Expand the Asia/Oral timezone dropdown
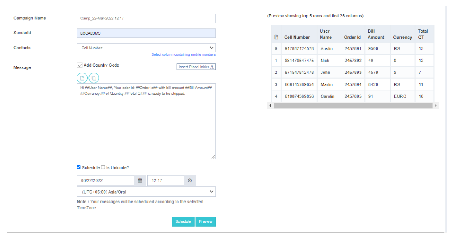Viewport: 452px width, 238px height. click(146, 192)
